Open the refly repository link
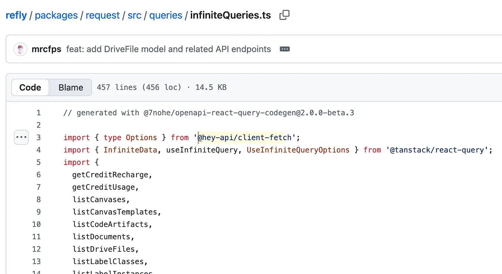 (x=16, y=15)
